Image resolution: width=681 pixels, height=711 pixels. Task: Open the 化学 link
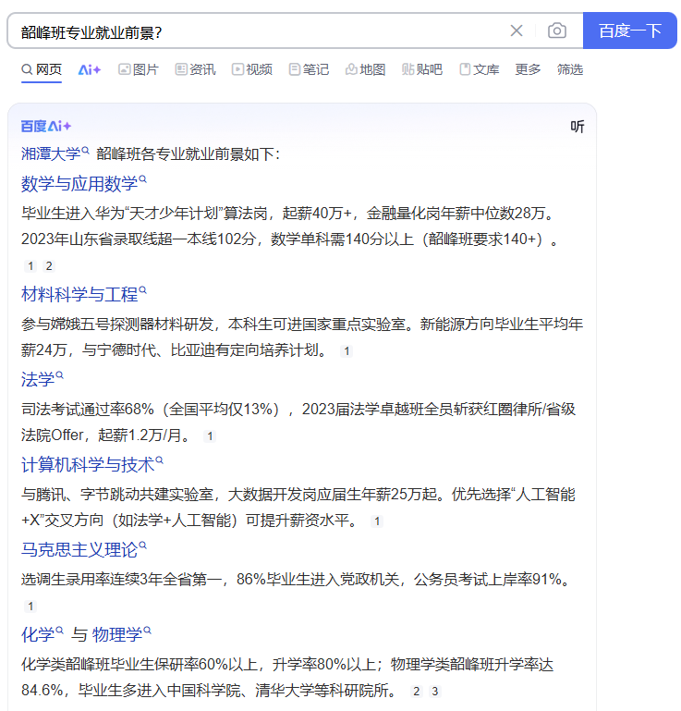[x=38, y=634]
